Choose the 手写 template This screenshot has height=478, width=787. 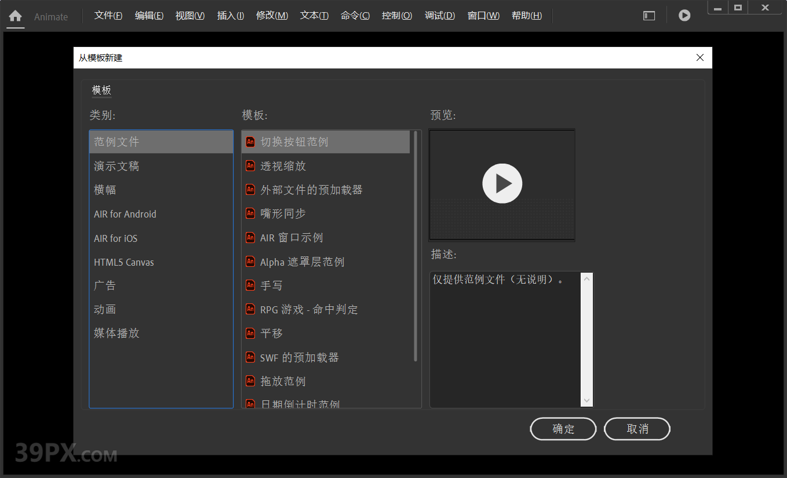coord(326,285)
